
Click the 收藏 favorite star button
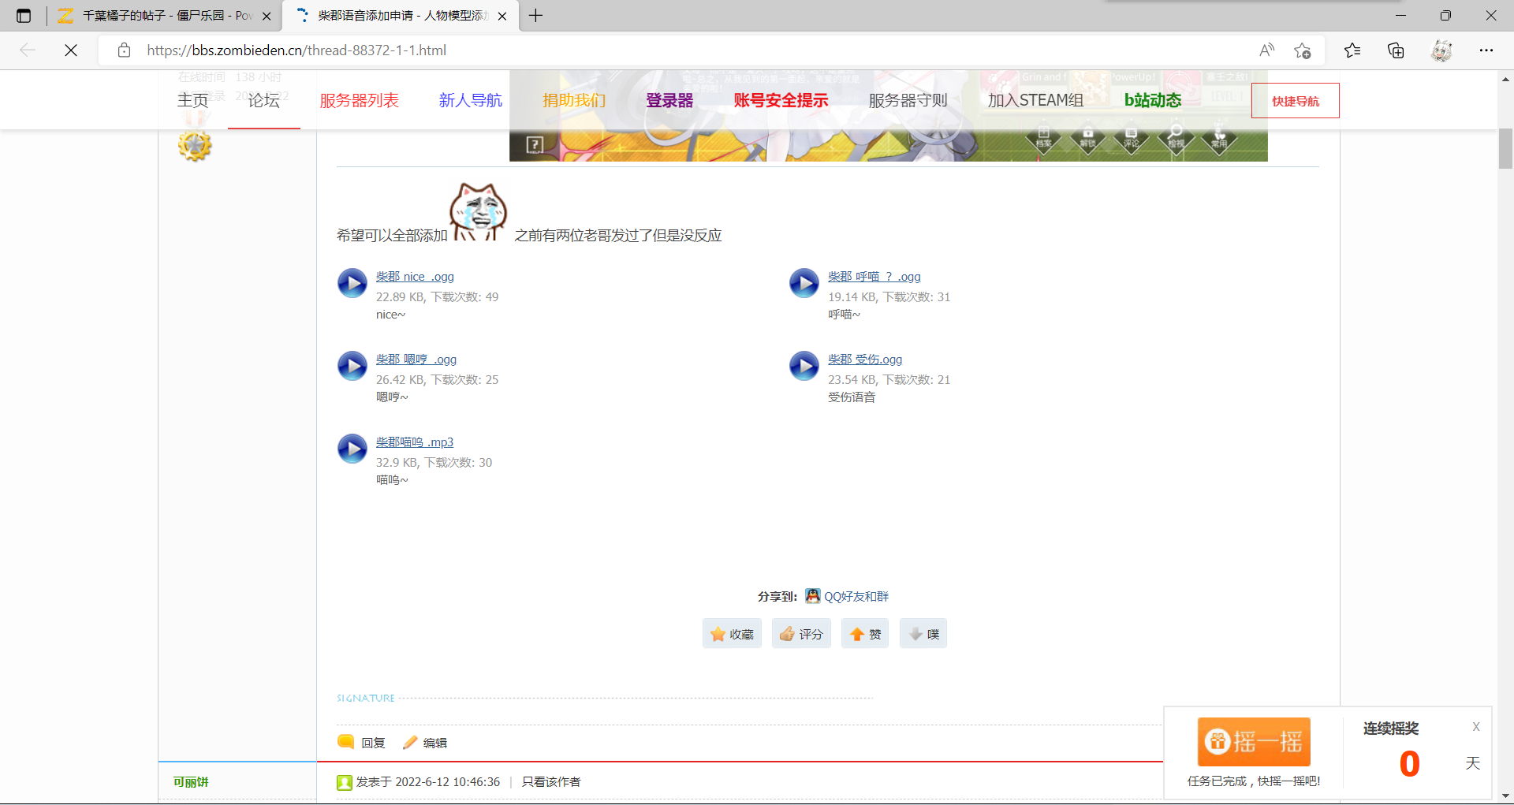[732, 634]
